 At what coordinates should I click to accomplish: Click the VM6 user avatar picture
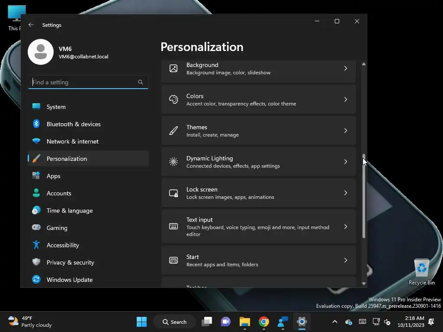(41, 52)
